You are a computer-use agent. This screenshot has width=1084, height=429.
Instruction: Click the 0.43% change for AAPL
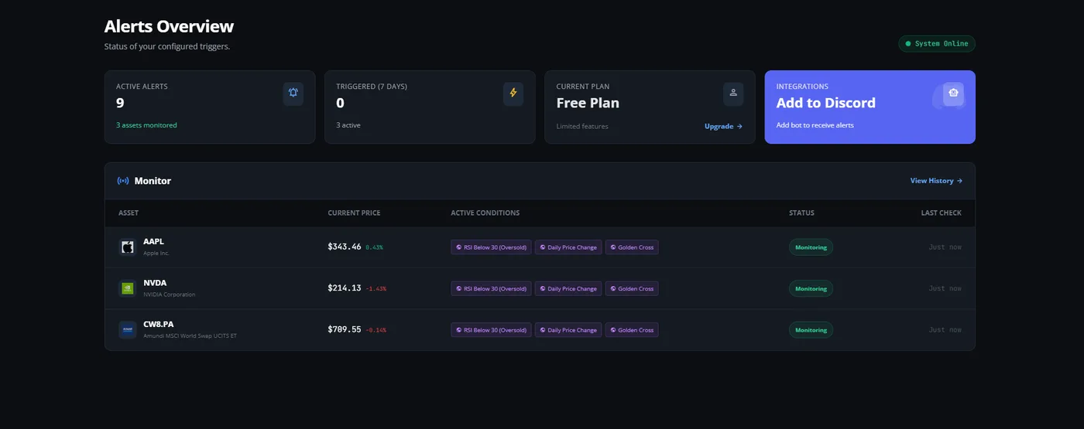point(374,247)
